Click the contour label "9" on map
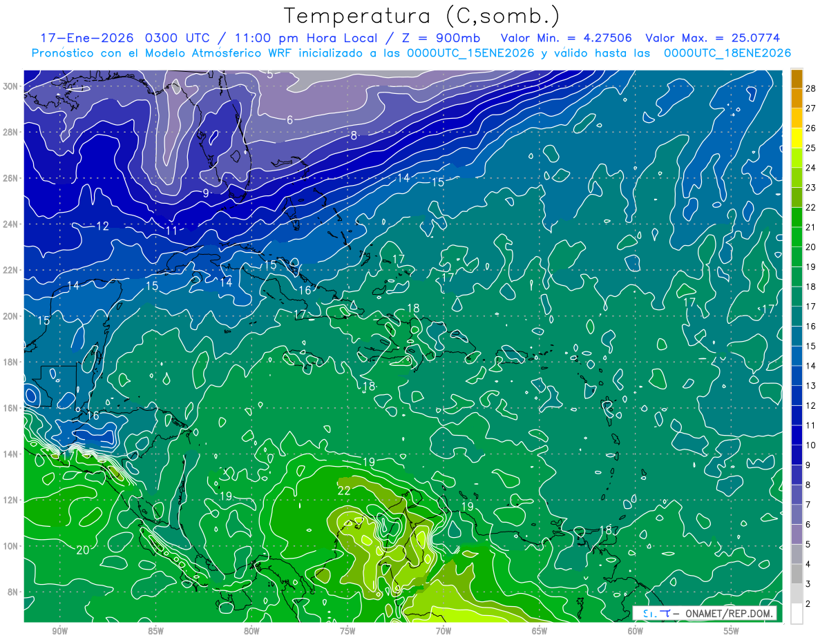 [x=206, y=193]
